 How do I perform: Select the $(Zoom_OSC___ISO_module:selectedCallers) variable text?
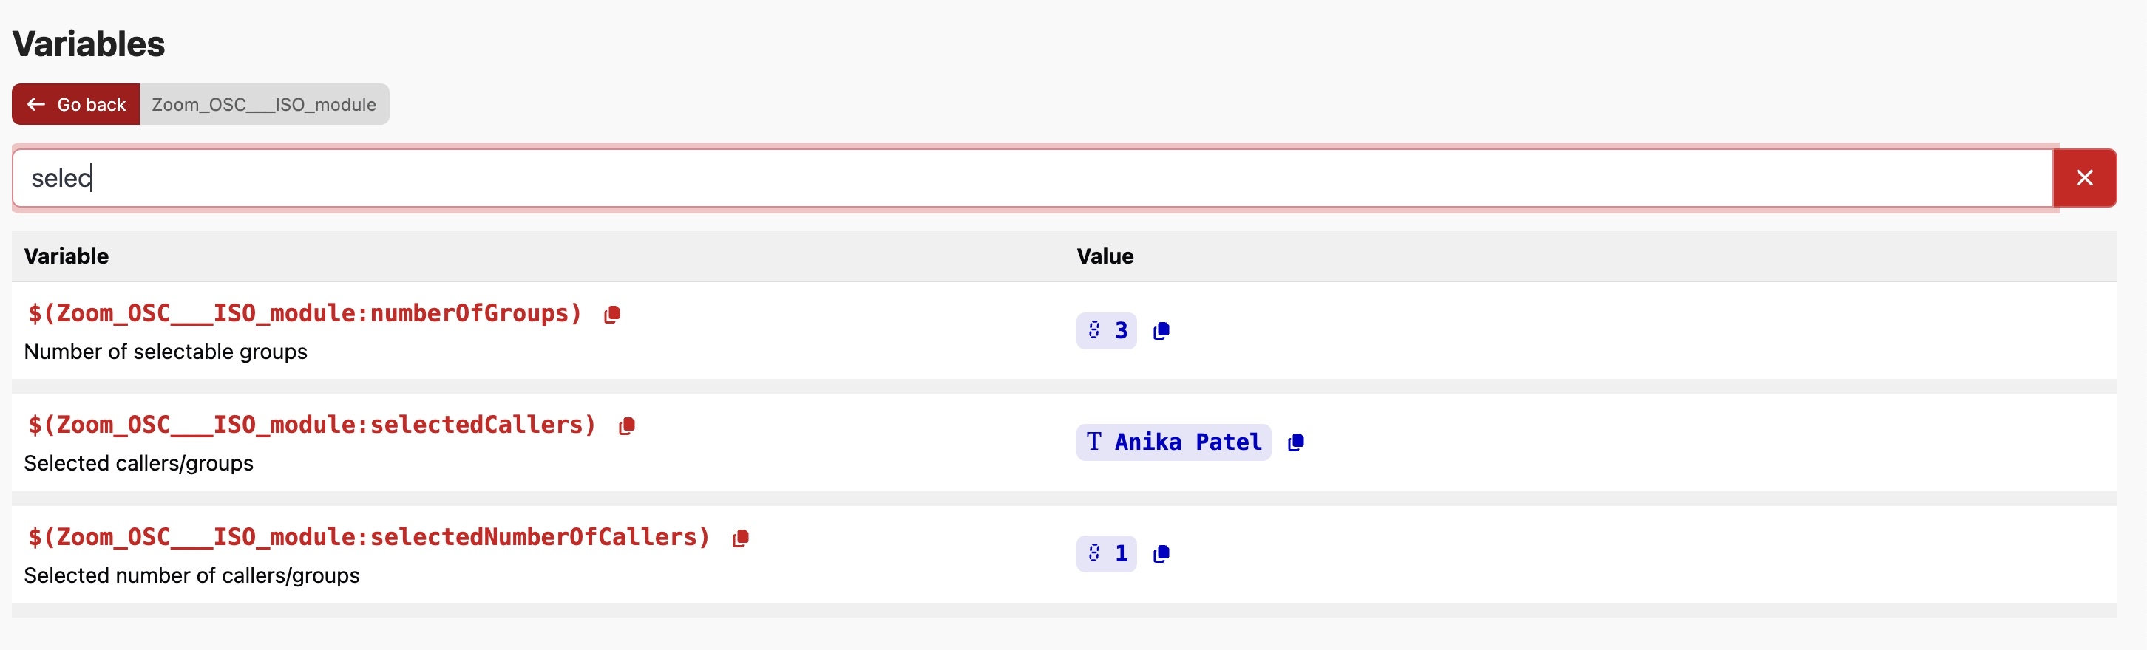coord(312,425)
